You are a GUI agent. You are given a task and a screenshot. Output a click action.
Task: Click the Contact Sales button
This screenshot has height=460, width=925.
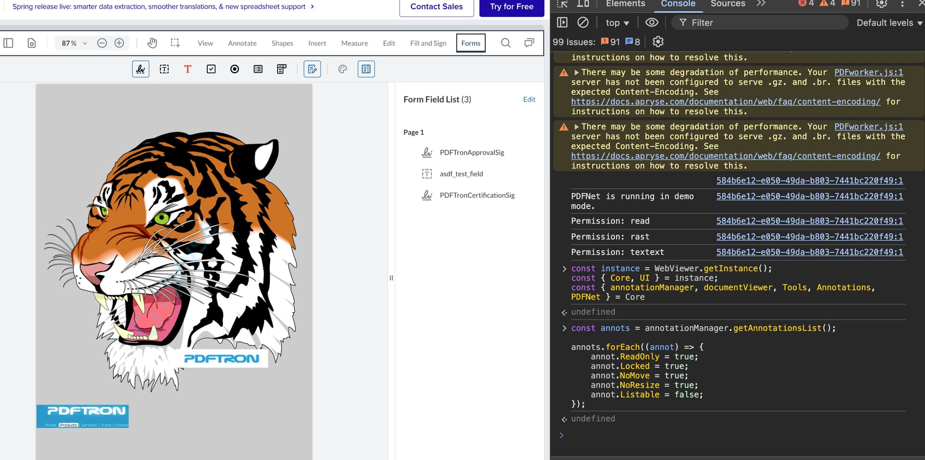436,7
